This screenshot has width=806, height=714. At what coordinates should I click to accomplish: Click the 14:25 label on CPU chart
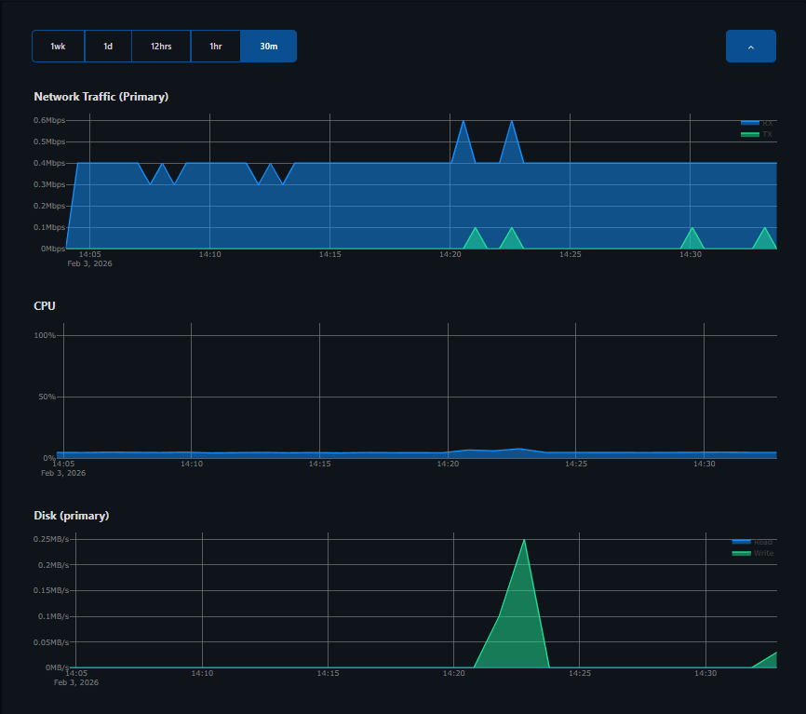click(576, 464)
